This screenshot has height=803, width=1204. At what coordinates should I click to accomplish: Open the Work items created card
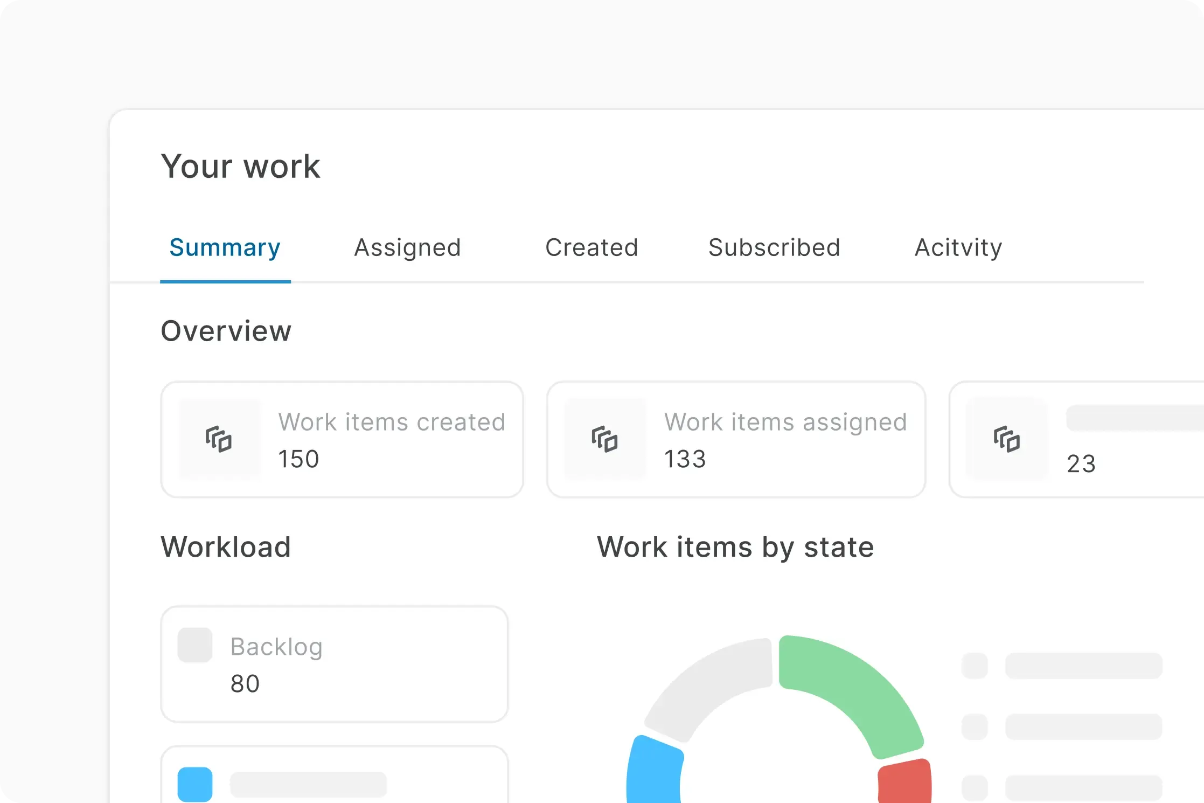coord(343,439)
